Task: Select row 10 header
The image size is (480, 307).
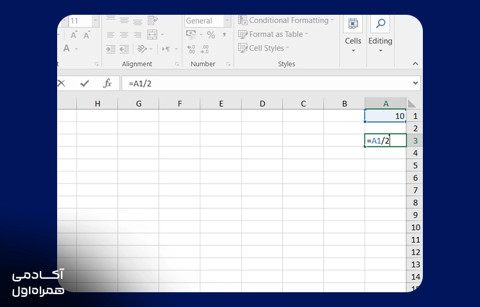Action: (415, 227)
